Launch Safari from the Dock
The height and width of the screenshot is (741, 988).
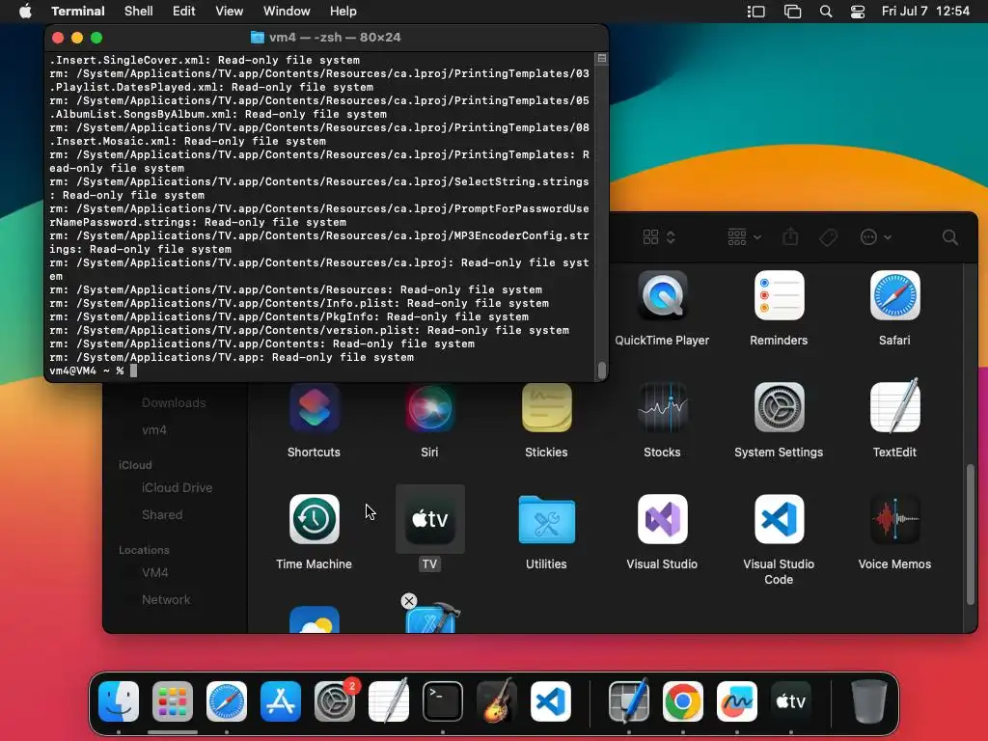pyautogui.click(x=227, y=701)
